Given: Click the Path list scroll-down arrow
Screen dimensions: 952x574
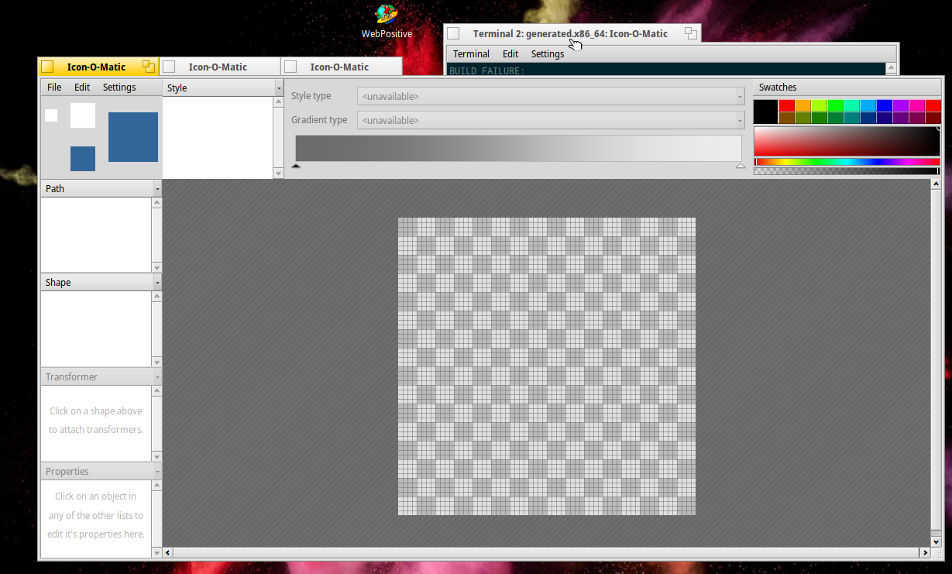Looking at the screenshot, I should pyautogui.click(x=157, y=267).
